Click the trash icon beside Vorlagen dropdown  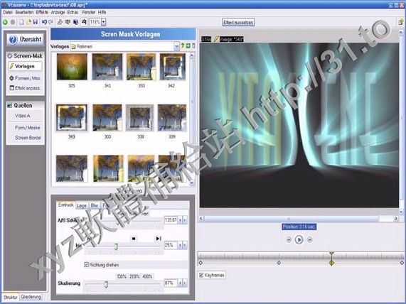[193, 46]
